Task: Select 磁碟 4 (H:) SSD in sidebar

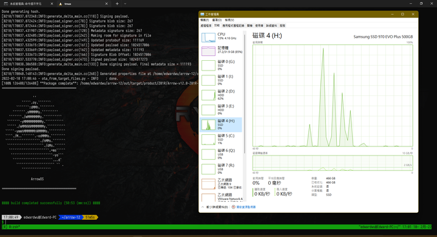Action: click(221, 125)
